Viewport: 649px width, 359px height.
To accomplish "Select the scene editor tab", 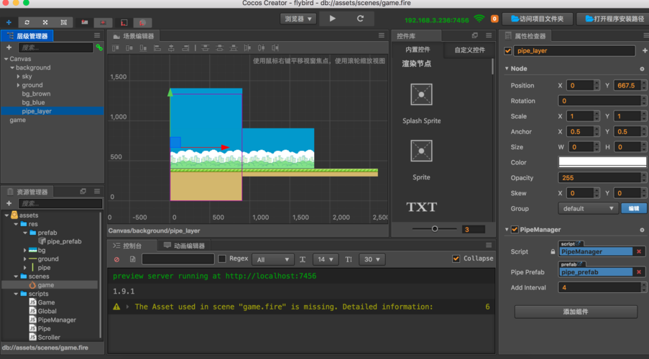I will click(x=133, y=36).
